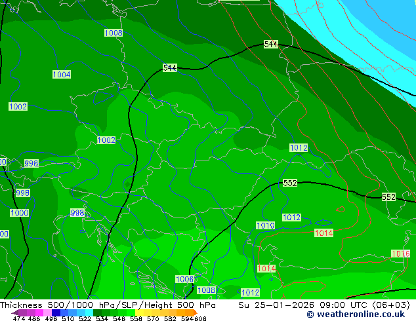Select the Su 25-01-2026 date text
416x321 pixels.
[x=276, y=305]
